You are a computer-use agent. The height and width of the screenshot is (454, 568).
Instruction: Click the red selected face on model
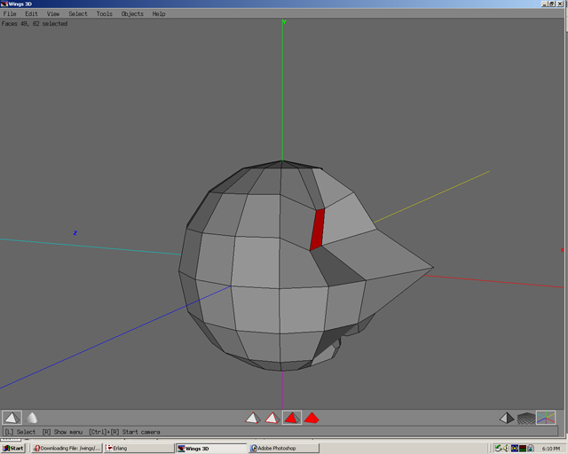pos(317,230)
